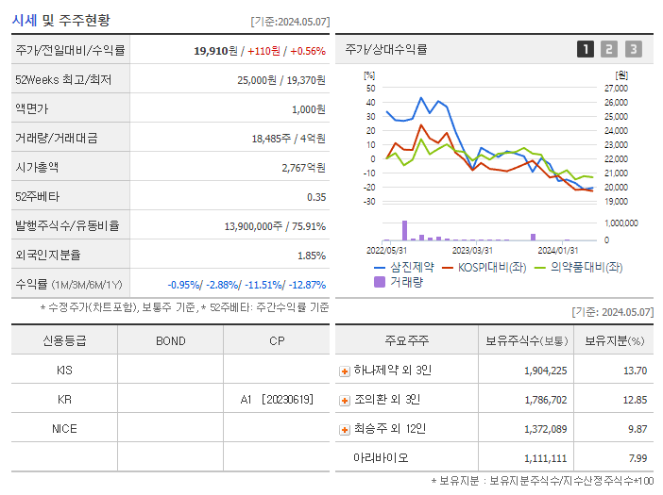Image resolution: width=663 pixels, height=495 pixels.
Task: Select the A1 [20230619] CP rating
Action: coord(277,400)
